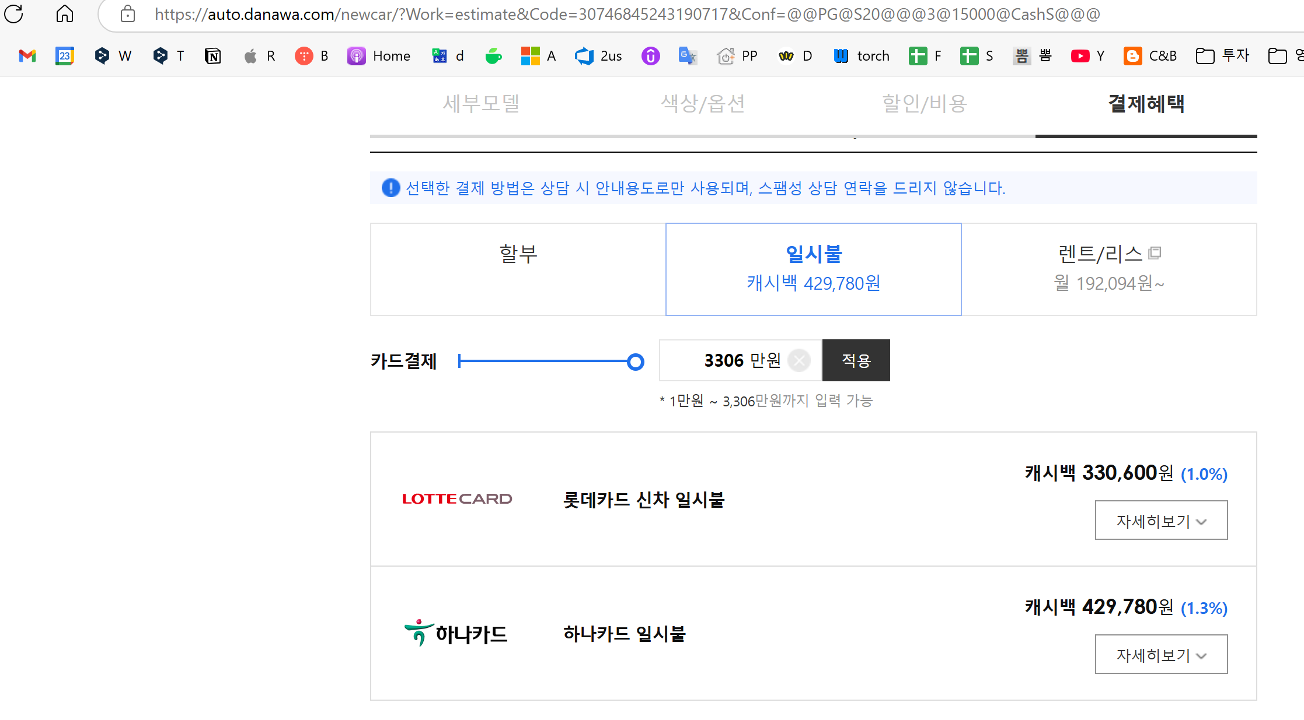Click the 카드결제 slider handle
This screenshot has height=720, width=1304.
636,362
